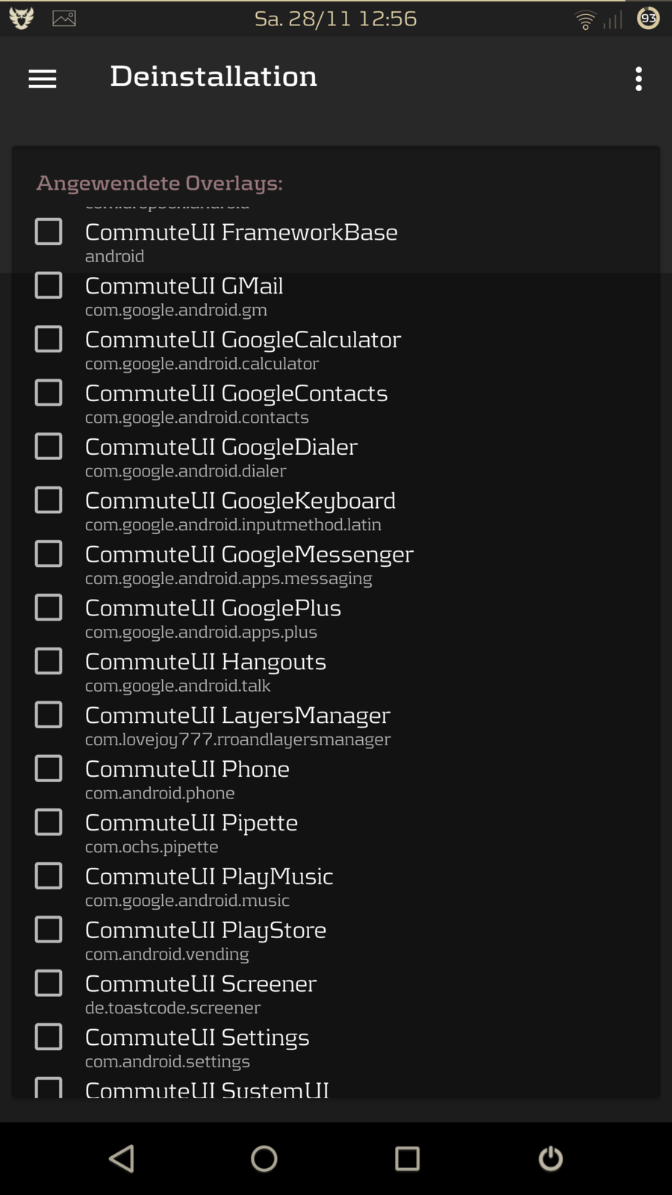
Task: Enable the CommuteUI GoogleKeyboard checkbox
Action: [49, 500]
